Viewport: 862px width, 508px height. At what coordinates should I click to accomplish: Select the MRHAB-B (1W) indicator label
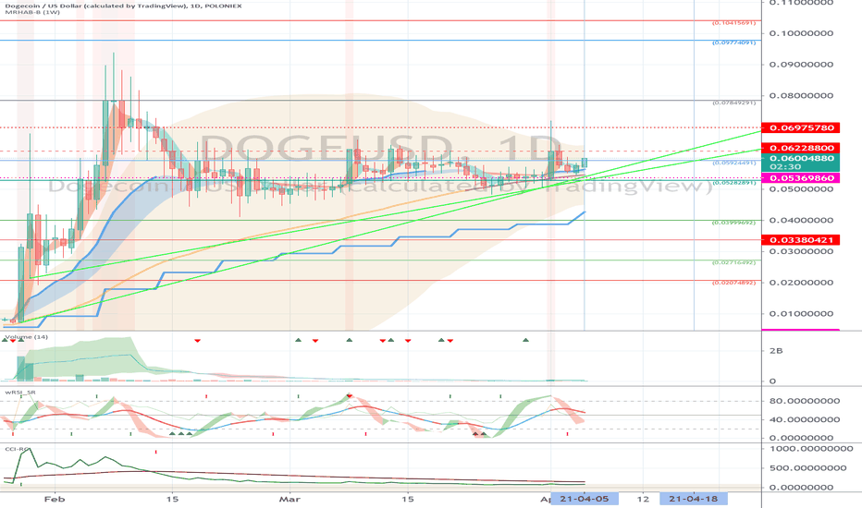[x=32, y=11]
